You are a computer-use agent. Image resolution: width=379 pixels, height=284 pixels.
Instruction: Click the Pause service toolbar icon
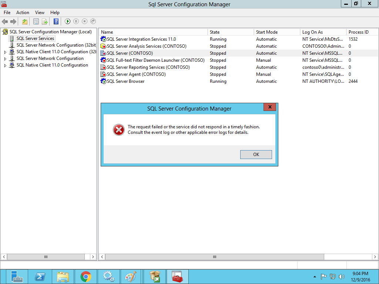tap(77, 21)
